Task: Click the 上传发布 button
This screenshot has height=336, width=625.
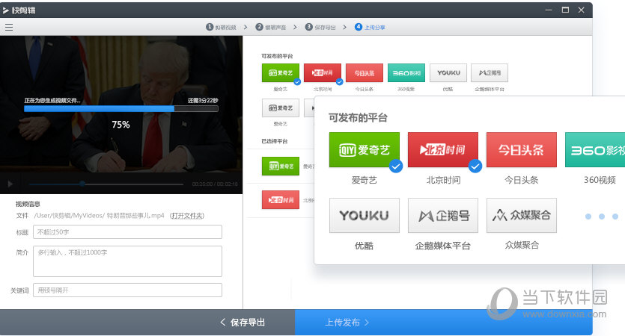Action: [347, 323]
